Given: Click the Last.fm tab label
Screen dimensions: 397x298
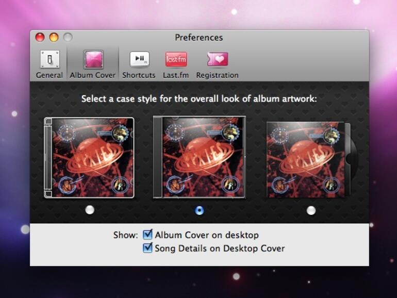Looking at the screenshot, I should click(x=176, y=75).
